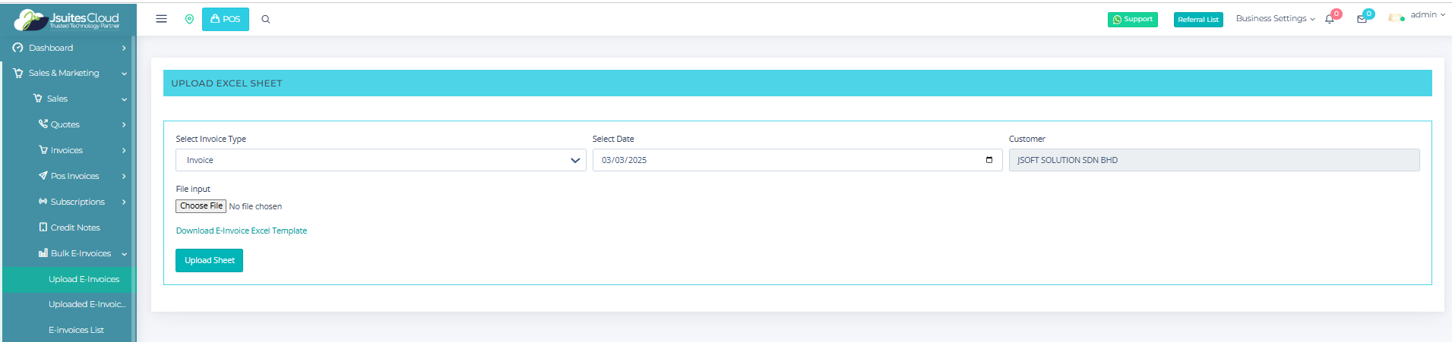Image resolution: width=1452 pixels, height=342 pixels.
Task: Open the calendar picker in date field
Action: click(x=989, y=160)
